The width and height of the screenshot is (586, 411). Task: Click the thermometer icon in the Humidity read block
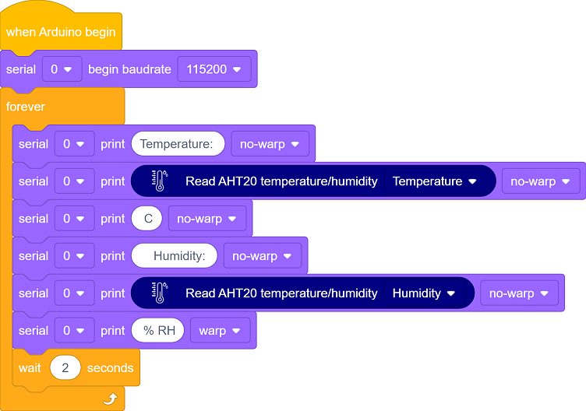[160, 293]
